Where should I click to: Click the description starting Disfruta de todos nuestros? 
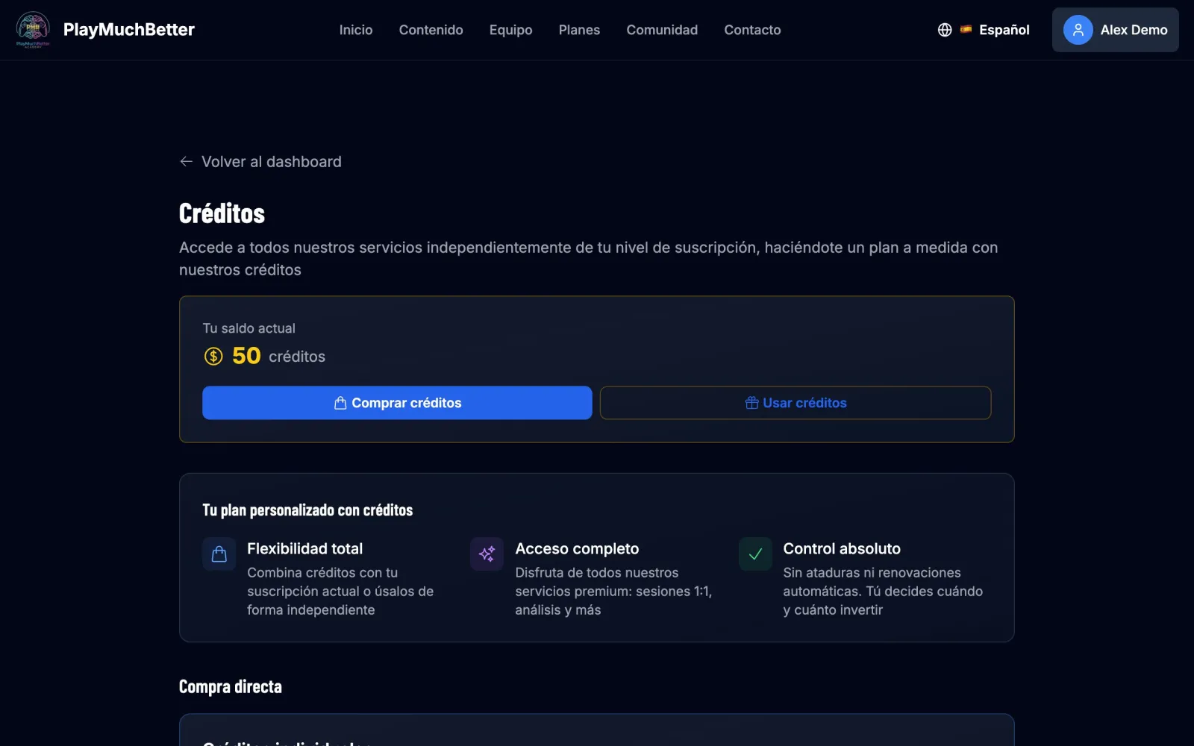tap(613, 592)
